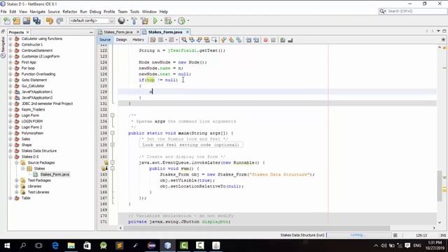Open Microsoft Edge from taskbar
The height and width of the screenshot is (252, 448).
tap(55, 246)
